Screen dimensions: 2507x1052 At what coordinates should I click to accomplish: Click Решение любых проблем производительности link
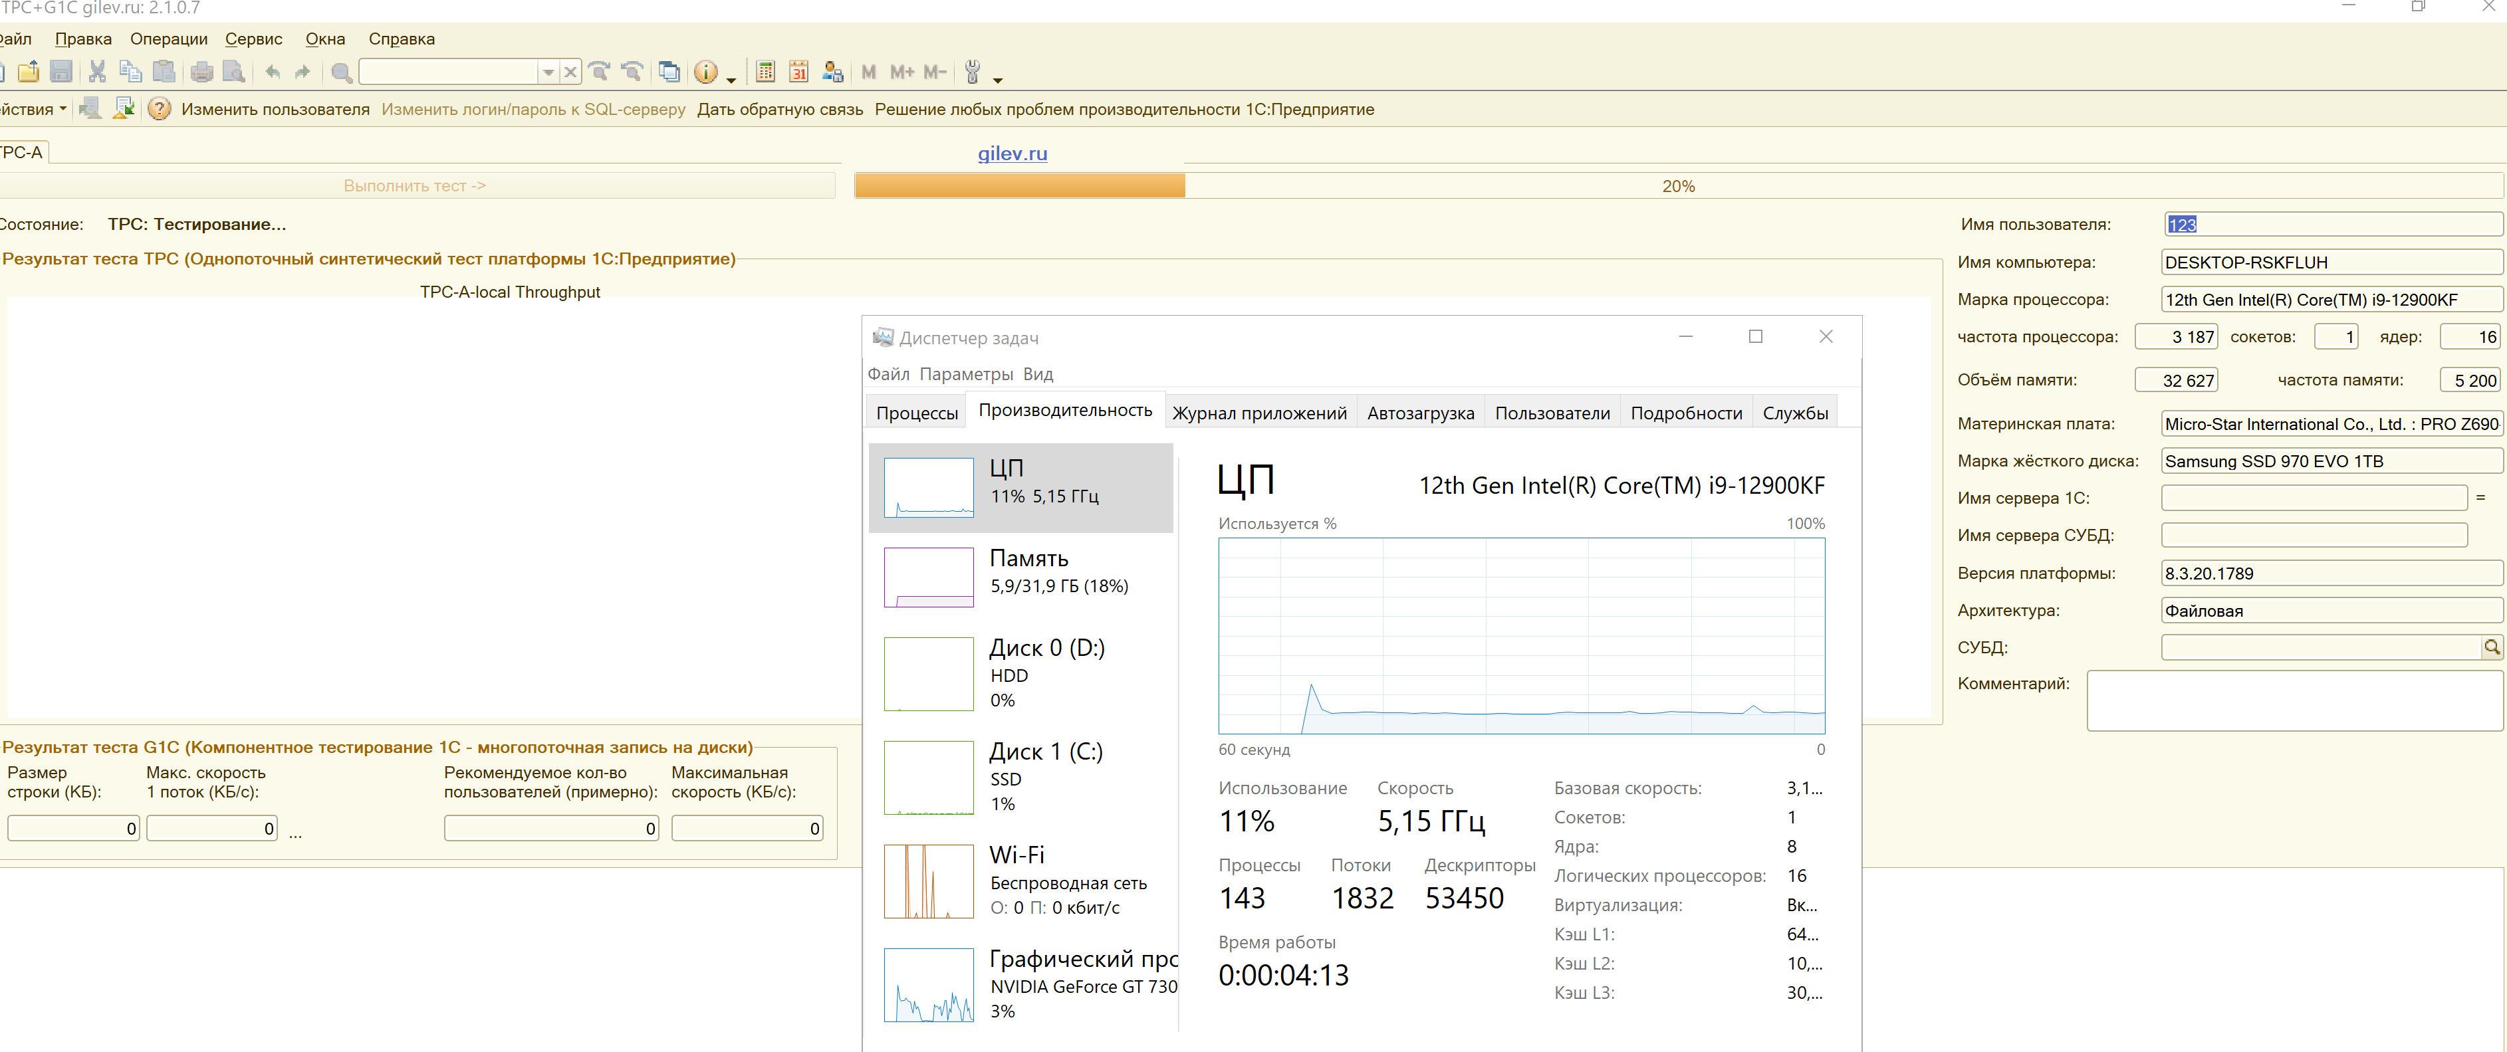point(1124,109)
